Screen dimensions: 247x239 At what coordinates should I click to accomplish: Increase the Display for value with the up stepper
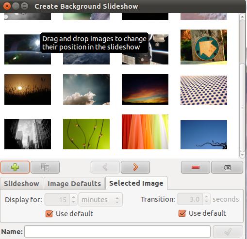coord(73,197)
